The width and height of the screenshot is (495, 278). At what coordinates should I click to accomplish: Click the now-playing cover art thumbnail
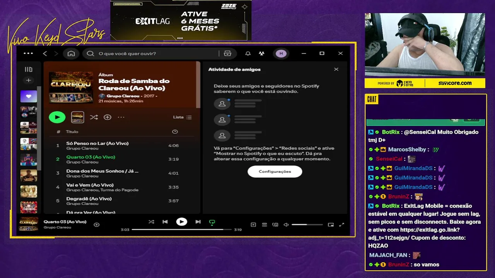(29, 224)
